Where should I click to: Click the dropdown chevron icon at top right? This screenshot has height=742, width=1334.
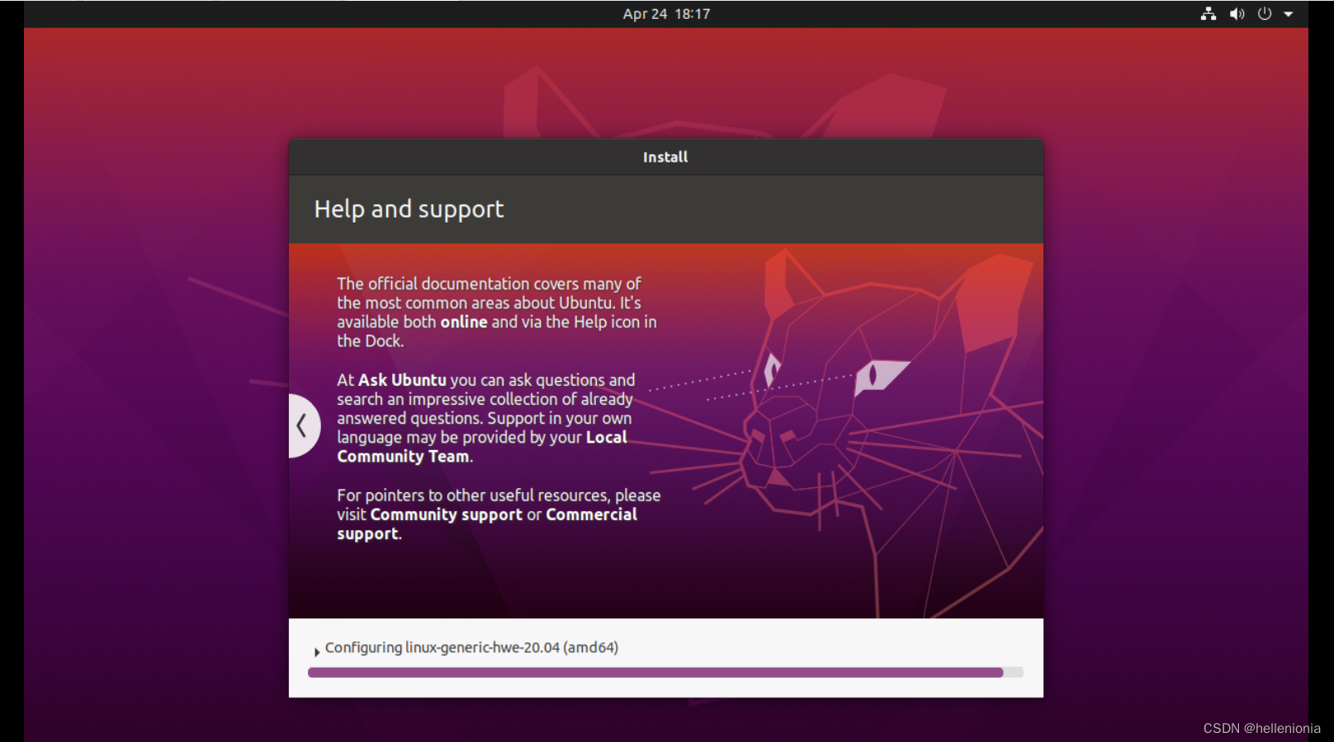click(1289, 13)
